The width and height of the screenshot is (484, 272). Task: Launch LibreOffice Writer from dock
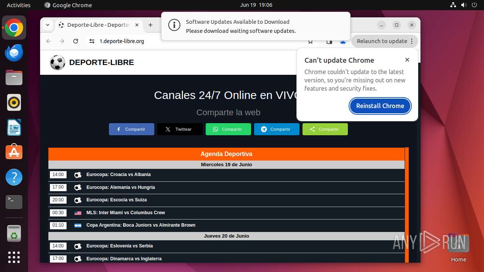pyautogui.click(x=14, y=127)
